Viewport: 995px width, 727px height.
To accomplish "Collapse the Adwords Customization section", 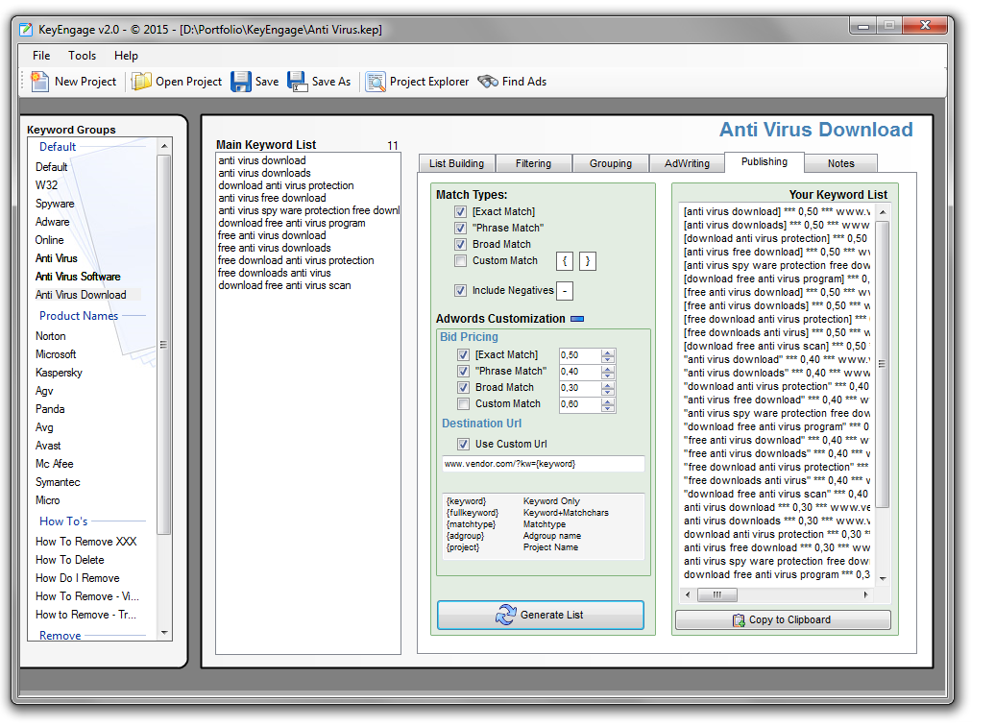I will tap(576, 319).
